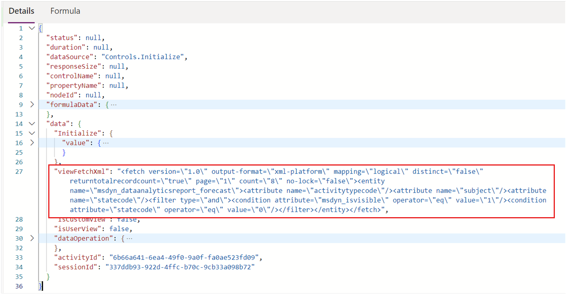The height and width of the screenshot is (295, 567).
Task: Click line number 1 in the gutter
Action: pyautogui.click(x=21, y=28)
